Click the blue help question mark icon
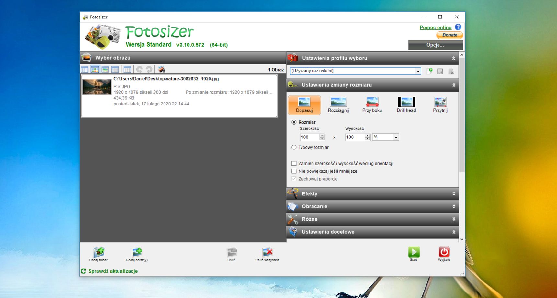This screenshot has height=298, width=557. pos(458,27)
